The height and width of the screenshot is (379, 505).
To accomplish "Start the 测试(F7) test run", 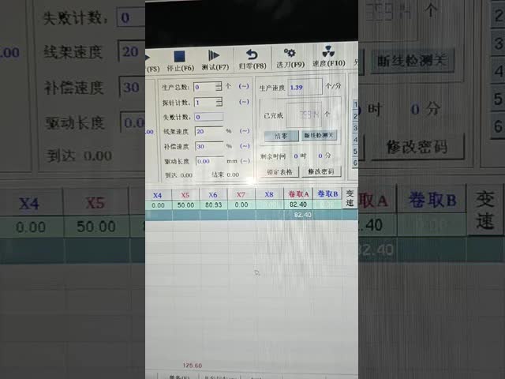I will pyautogui.click(x=215, y=60).
